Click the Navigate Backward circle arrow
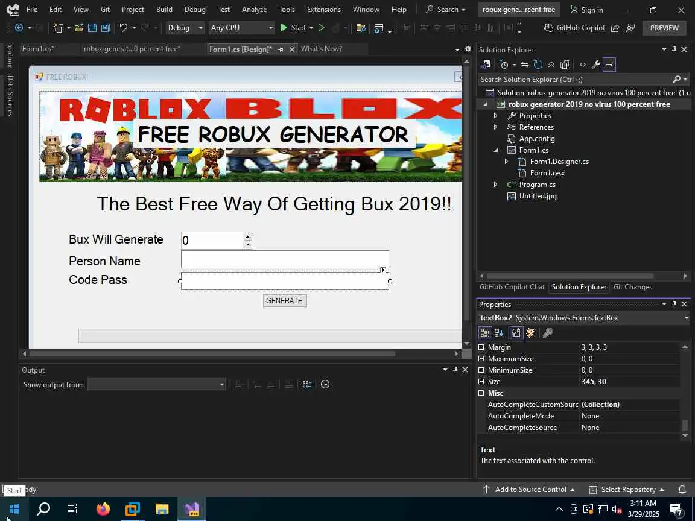The image size is (695, 521). [x=19, y=28]
